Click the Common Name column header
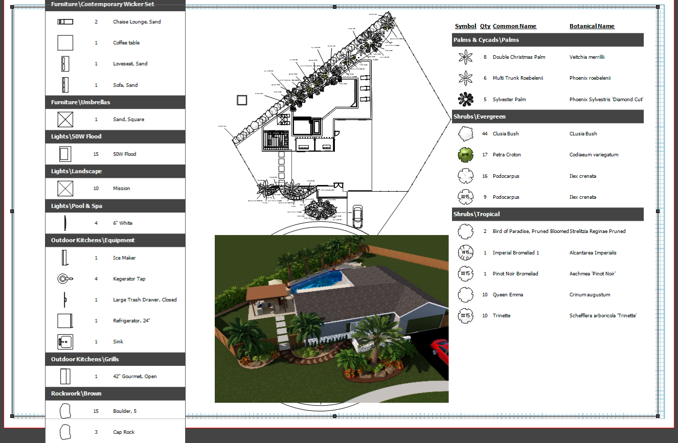The height and width of the screenshot is (443, 678). [514, 26]
